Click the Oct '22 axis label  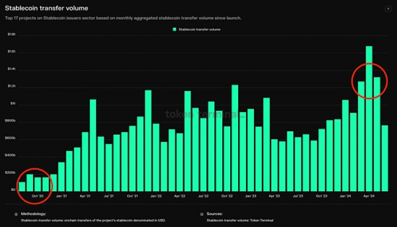[x=227, y=196]
